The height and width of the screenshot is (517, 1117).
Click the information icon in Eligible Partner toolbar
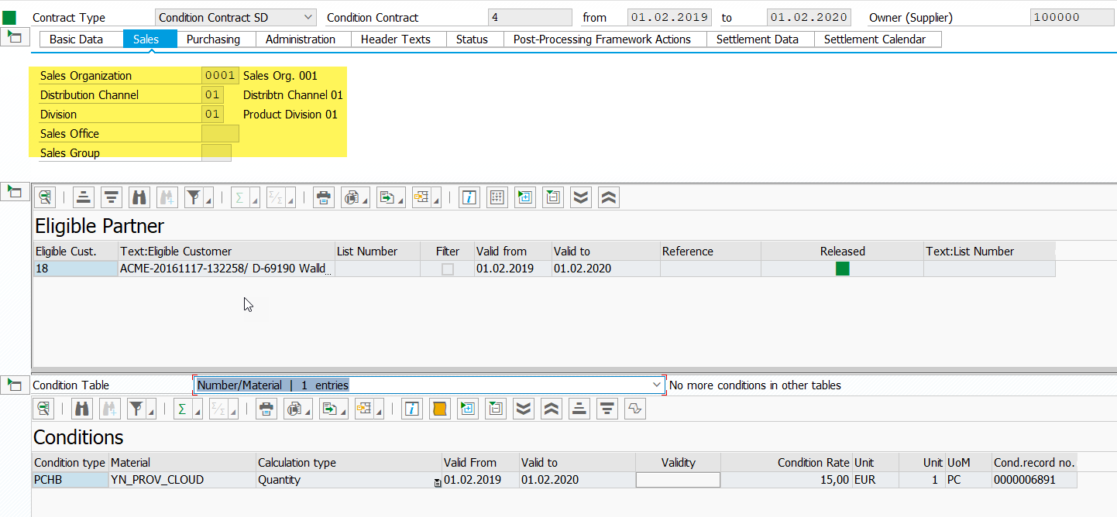click(x=469, y=198)
